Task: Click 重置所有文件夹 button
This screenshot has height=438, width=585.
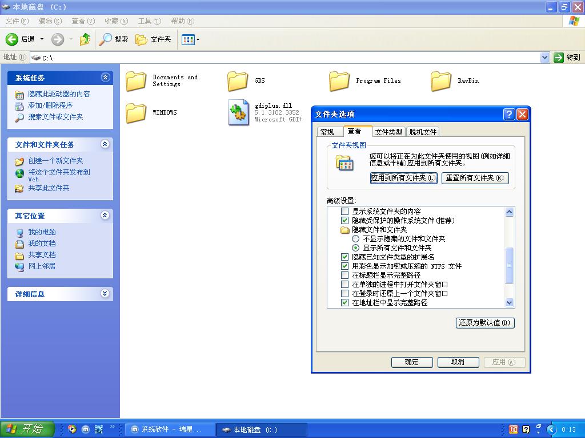Action: coord(475,178)
